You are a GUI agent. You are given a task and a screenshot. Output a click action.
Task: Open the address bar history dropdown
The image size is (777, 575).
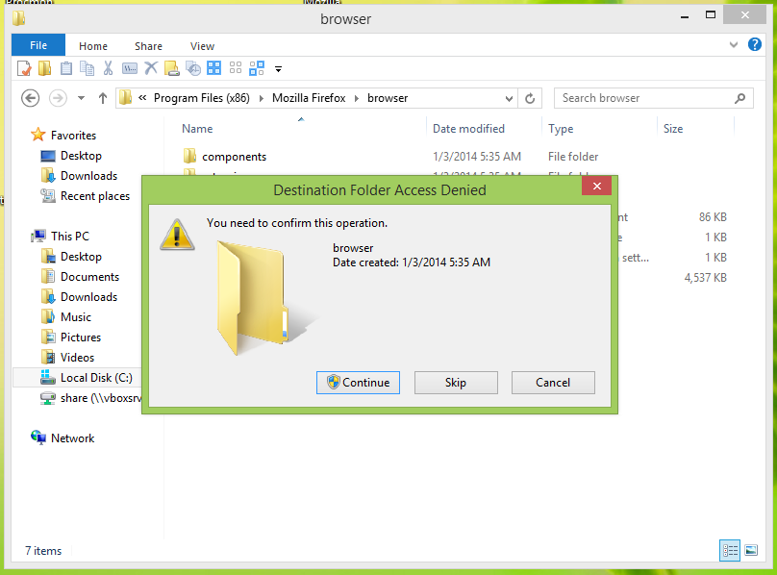(510, 98)
